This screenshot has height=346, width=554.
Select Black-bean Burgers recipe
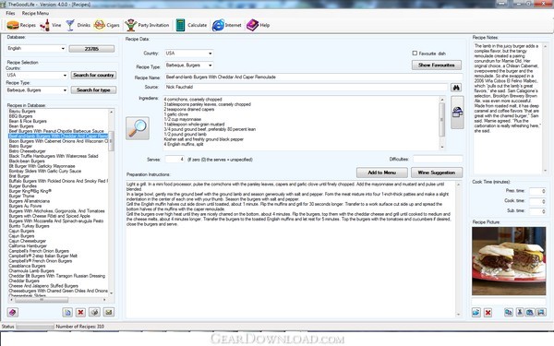[x=27, y=161]
